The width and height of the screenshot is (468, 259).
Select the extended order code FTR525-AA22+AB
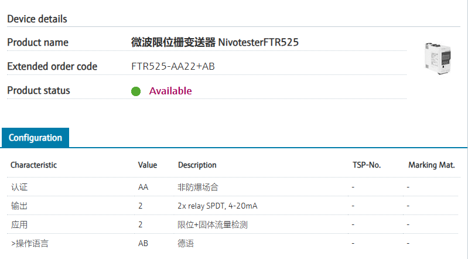tap(173, 66)
